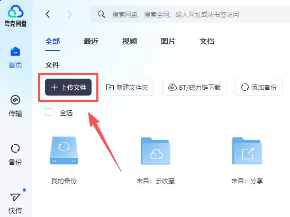The image size is (290, 217).
Task: Go back with the left arrow
Action: pyautogui.click(x=48, y=14)
